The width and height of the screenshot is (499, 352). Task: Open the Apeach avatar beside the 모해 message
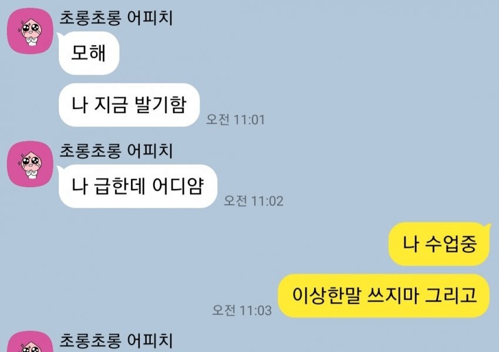coord(30,31)
